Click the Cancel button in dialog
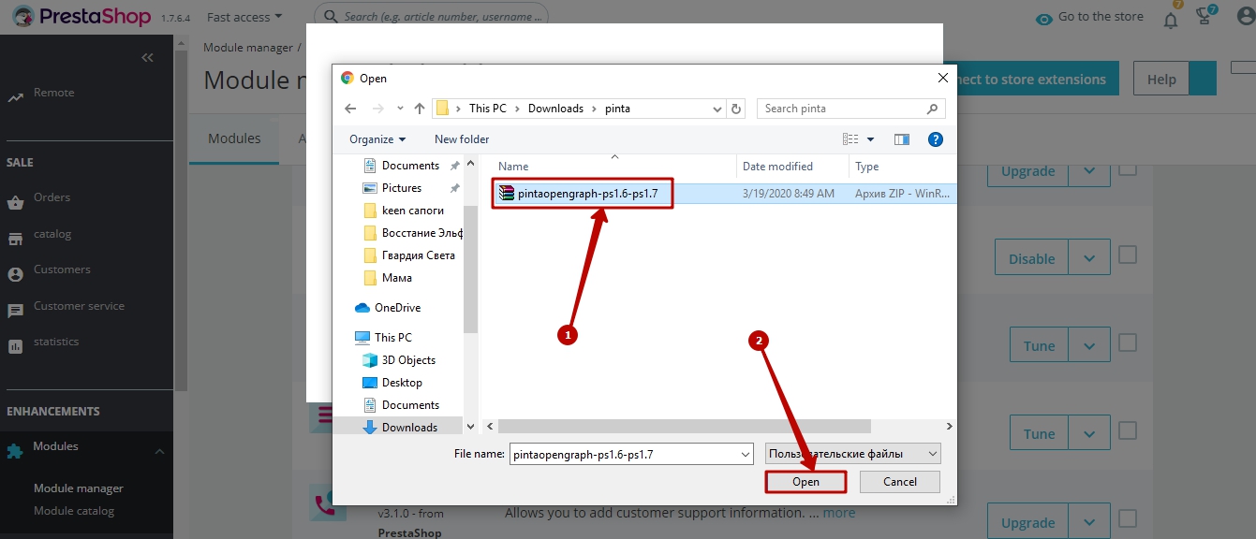The image size is (1256, 539). tap(900, 482)
